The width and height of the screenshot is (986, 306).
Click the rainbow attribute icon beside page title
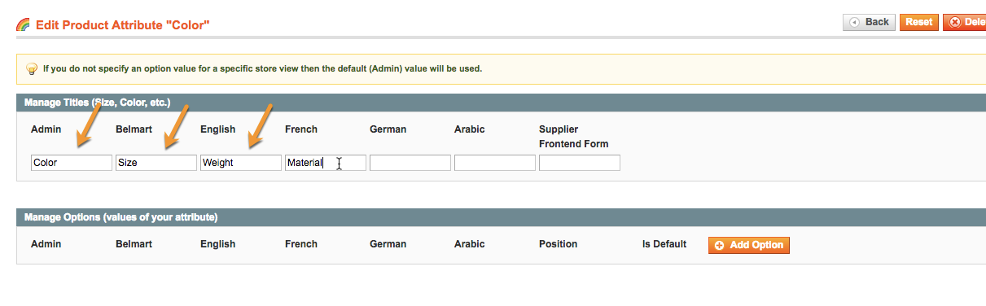click(24, 25)
